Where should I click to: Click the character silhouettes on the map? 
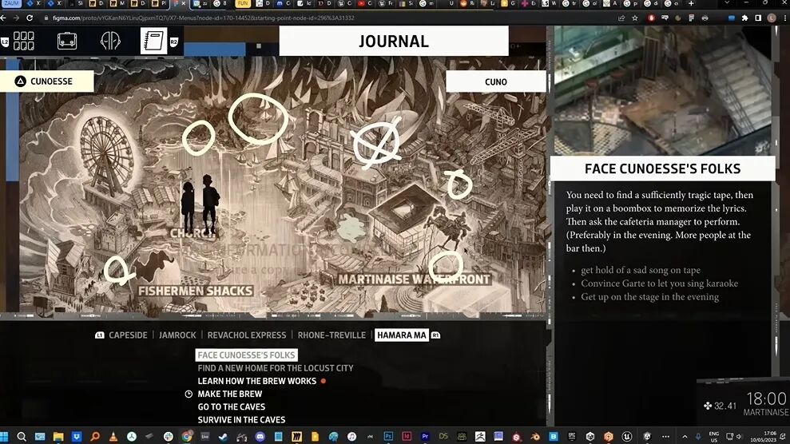(x=200, y=203)
